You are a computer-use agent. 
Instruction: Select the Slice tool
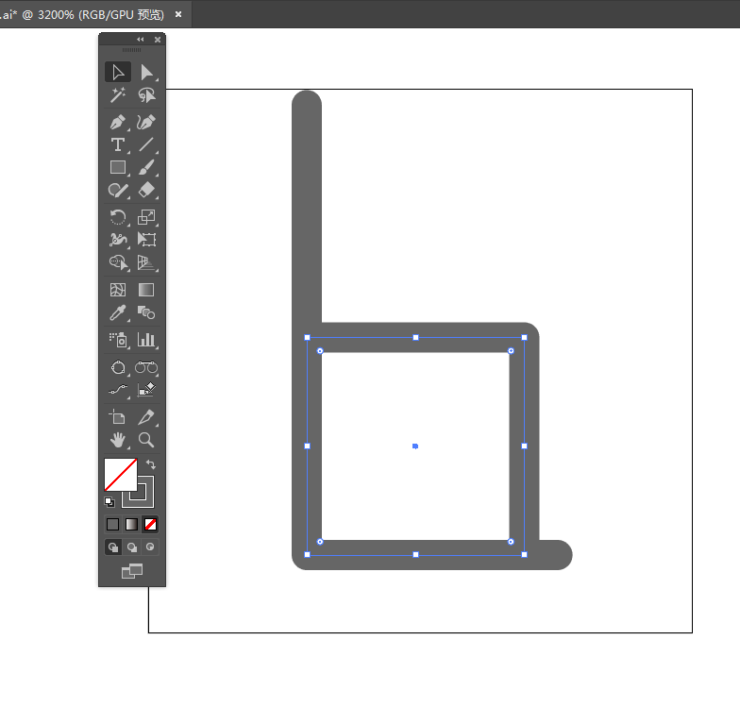pyautogui.click(x=146, y=417)
